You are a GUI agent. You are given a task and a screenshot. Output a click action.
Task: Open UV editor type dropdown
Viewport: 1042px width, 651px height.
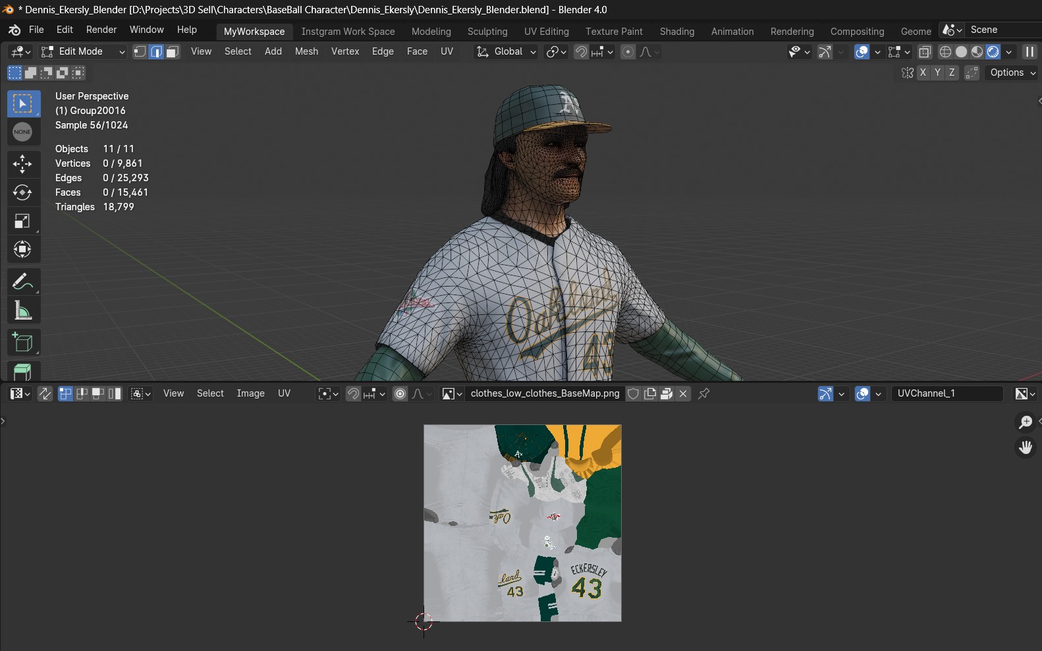pos(19,393)
